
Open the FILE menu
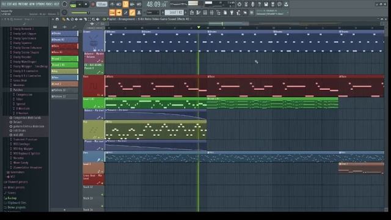click(4, 4)
